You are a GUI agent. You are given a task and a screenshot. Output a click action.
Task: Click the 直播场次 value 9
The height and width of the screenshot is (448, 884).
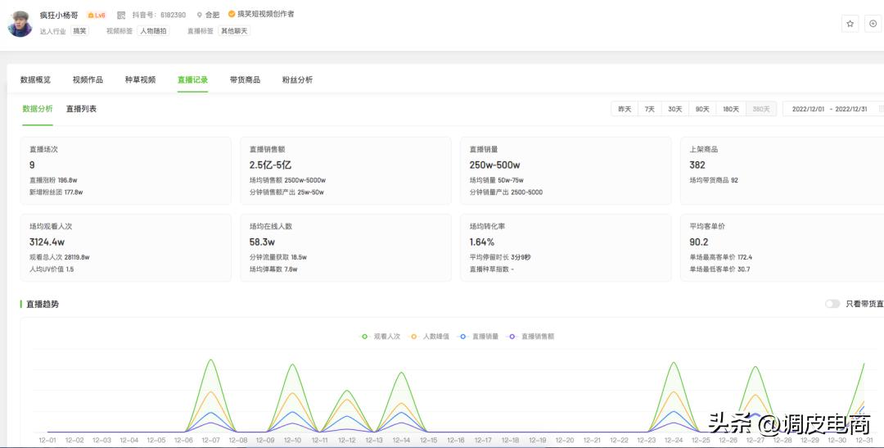click(32, 165)
